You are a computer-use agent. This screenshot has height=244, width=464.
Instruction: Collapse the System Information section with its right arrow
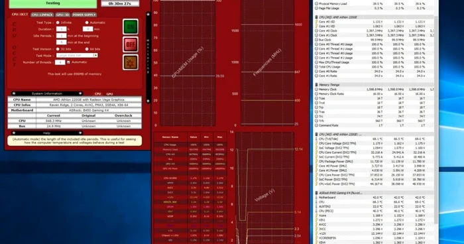(x=80, y=93)
